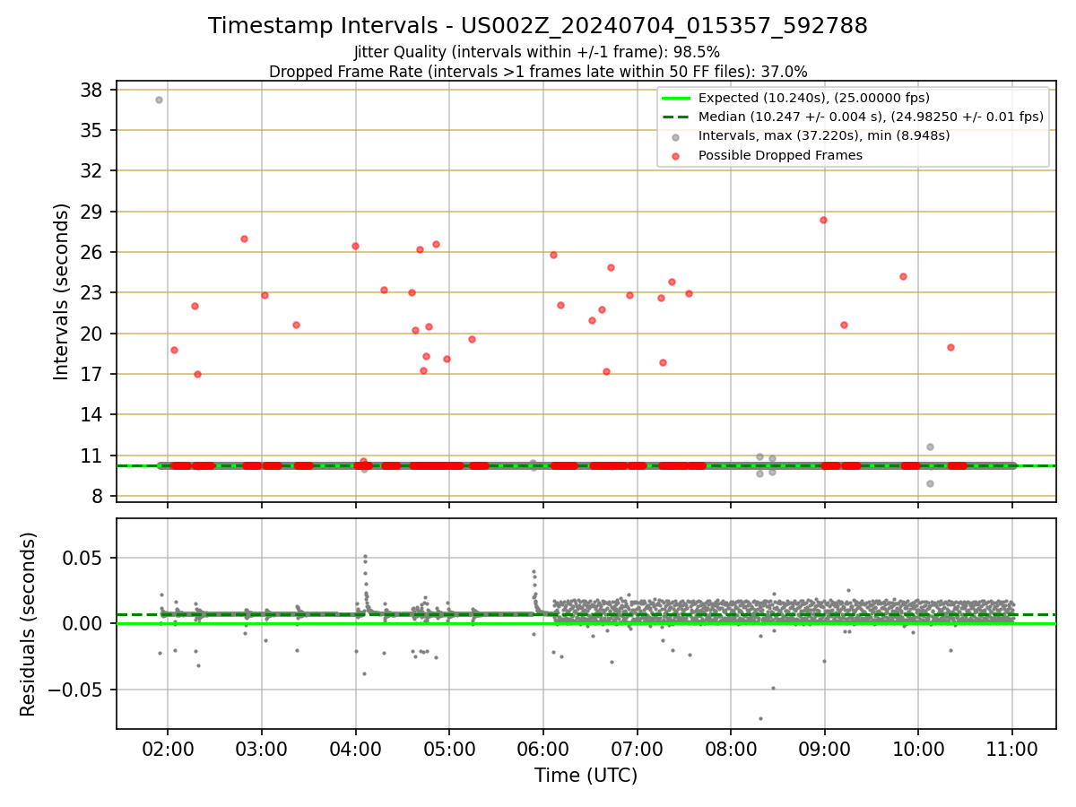
Task: Click the 11:00 x-axis tick label
Action: pyautogui.click(x=1012, y=750)
